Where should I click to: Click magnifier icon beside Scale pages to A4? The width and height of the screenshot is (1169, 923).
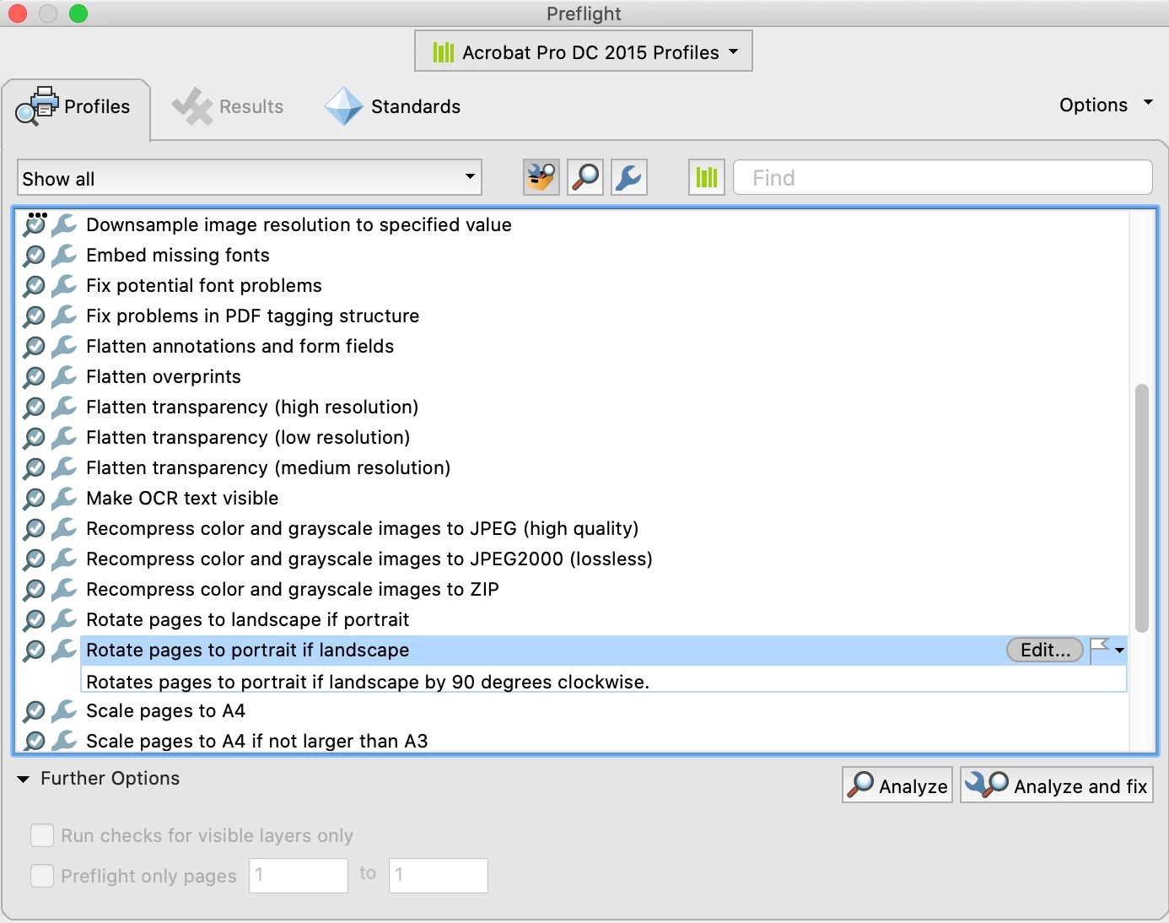point(34,711)
